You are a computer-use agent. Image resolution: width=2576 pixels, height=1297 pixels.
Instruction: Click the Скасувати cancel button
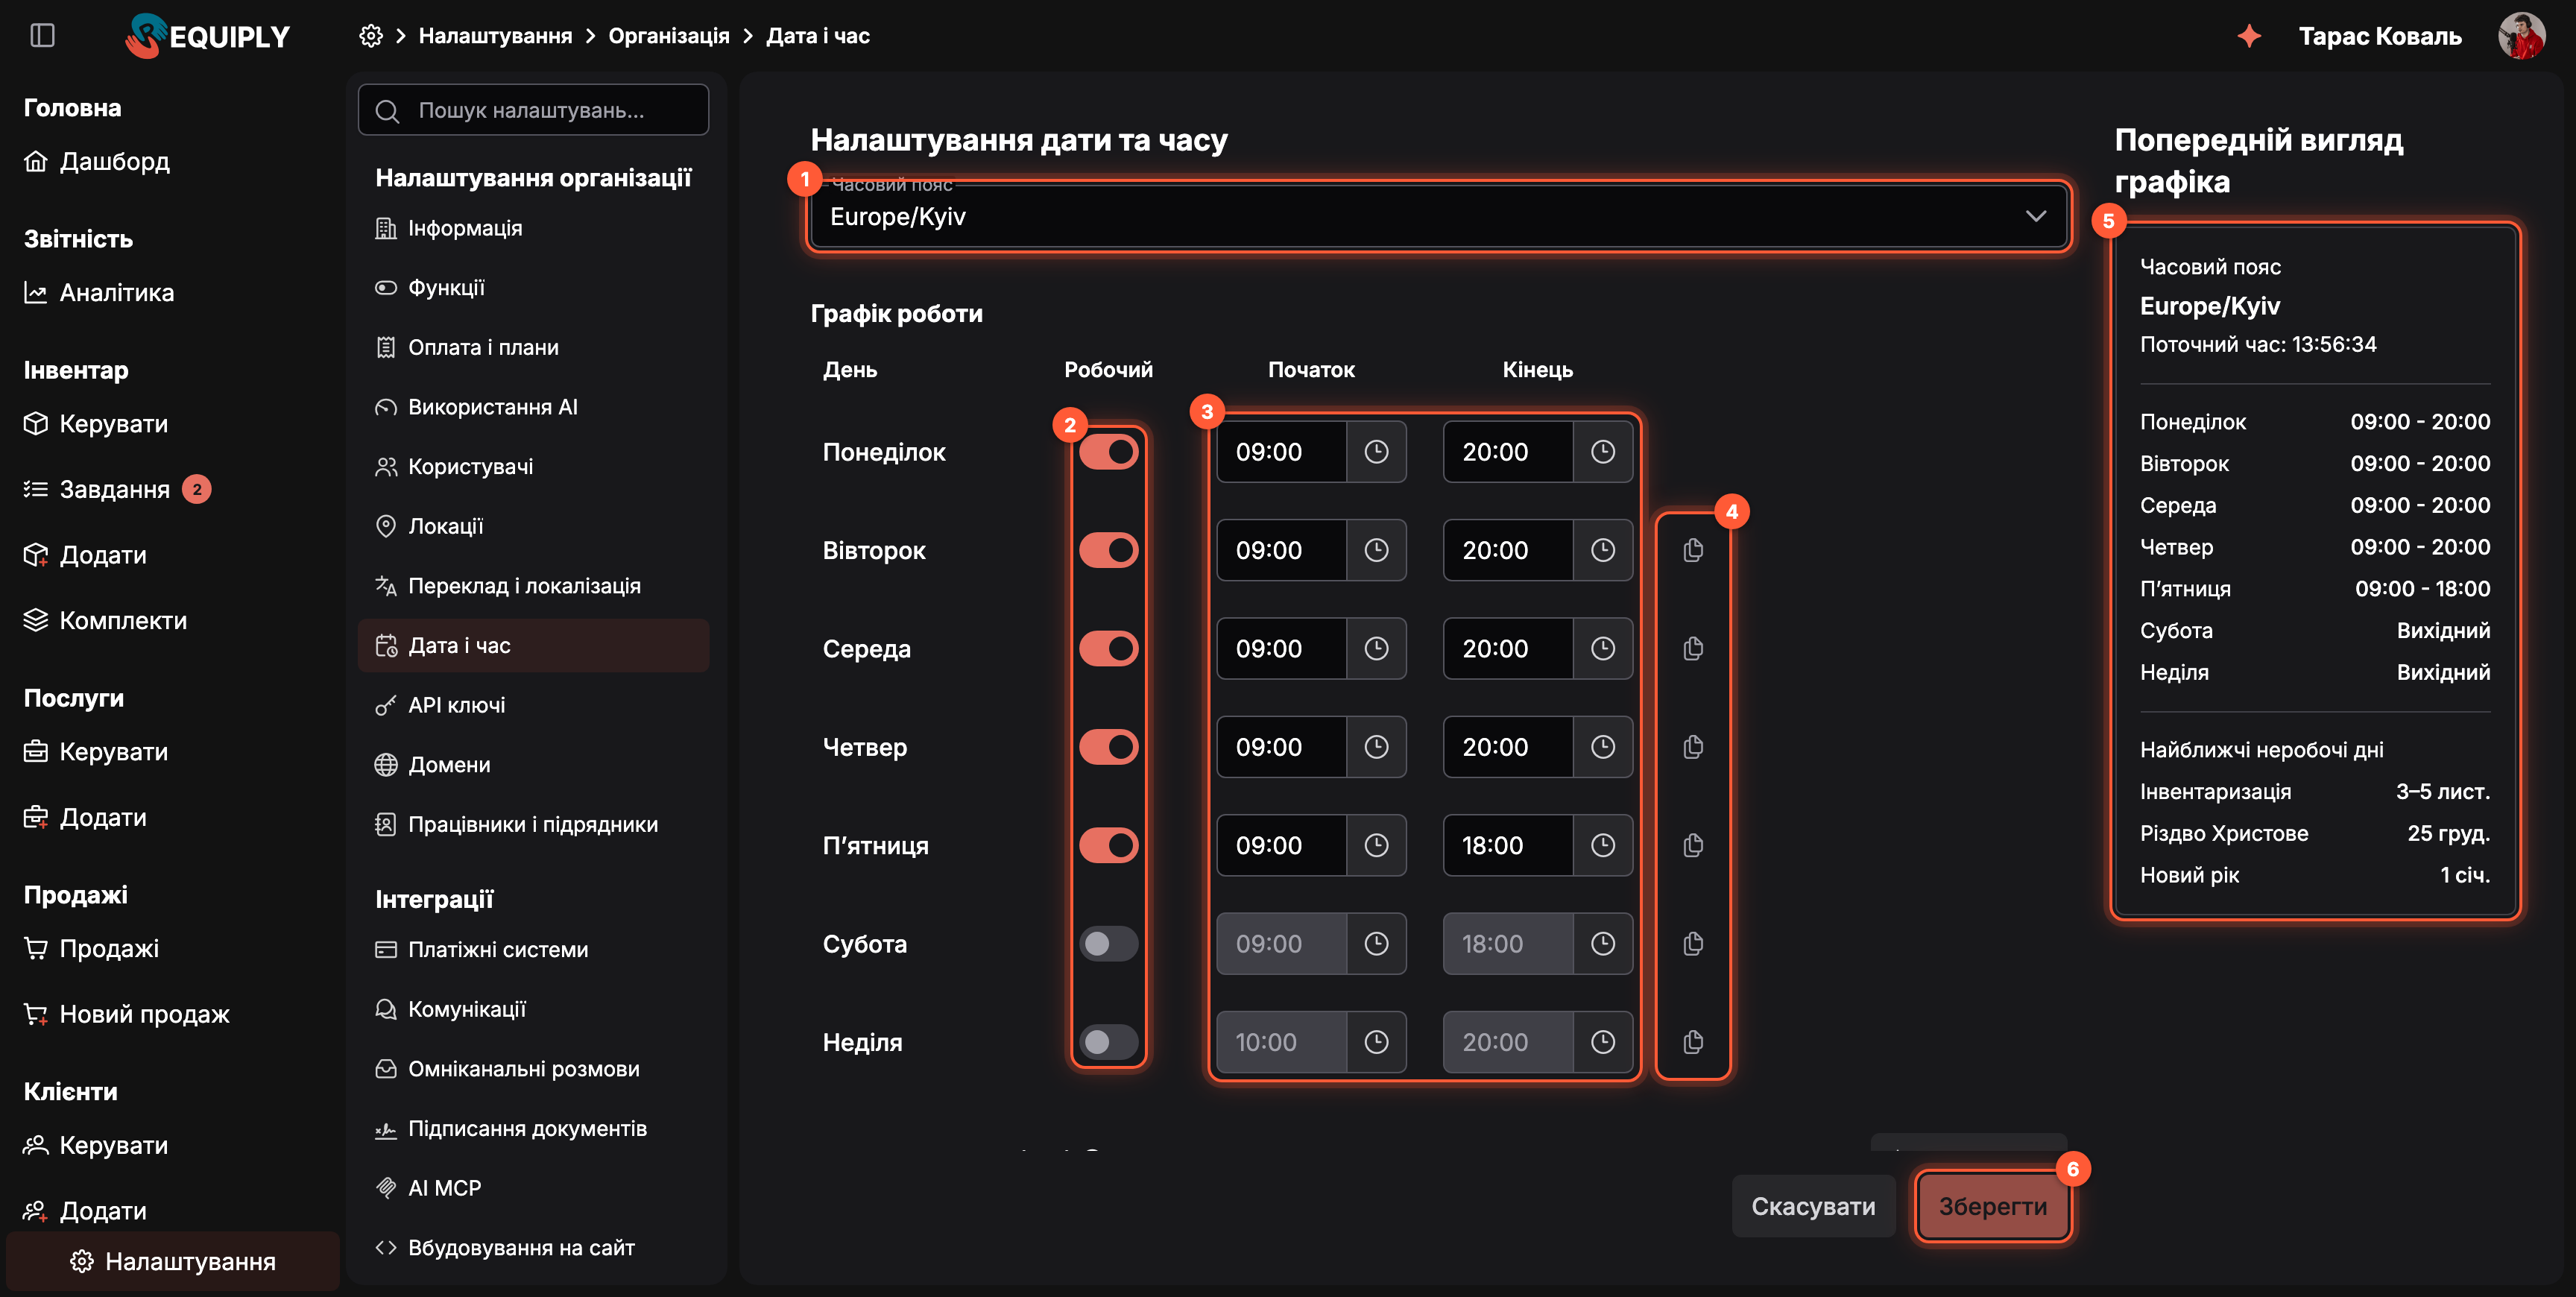[1813, 1206]
